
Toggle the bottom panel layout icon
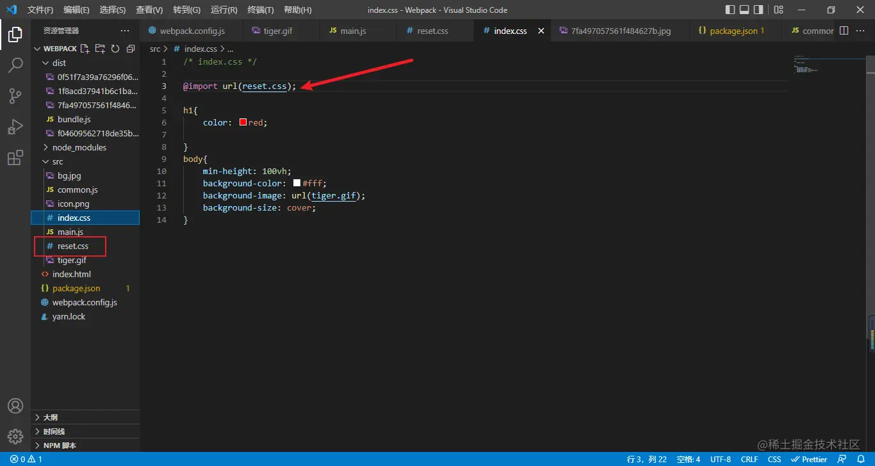coord(744,10)
